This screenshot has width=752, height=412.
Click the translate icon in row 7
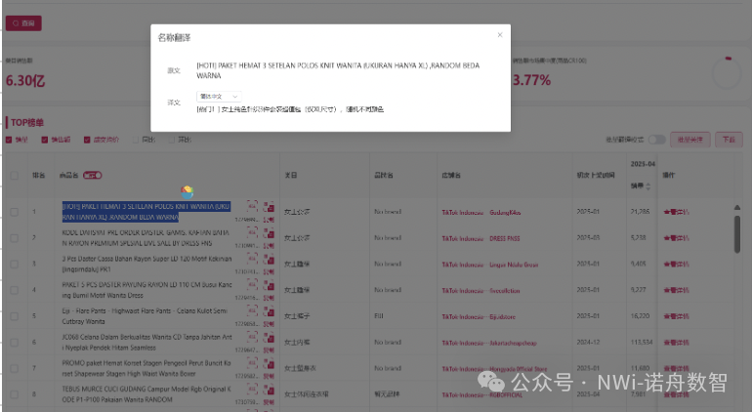pos(252,364)
